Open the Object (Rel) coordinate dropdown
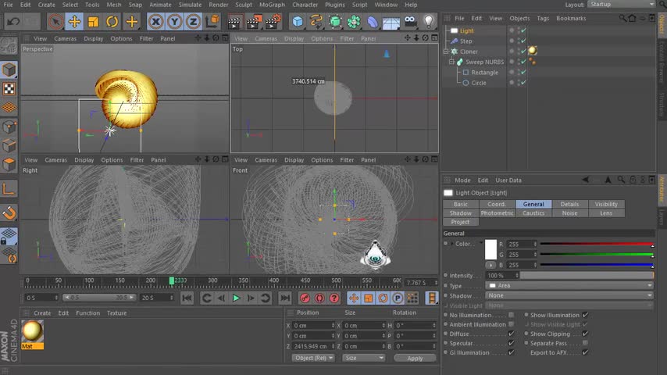 coord(314,358)
